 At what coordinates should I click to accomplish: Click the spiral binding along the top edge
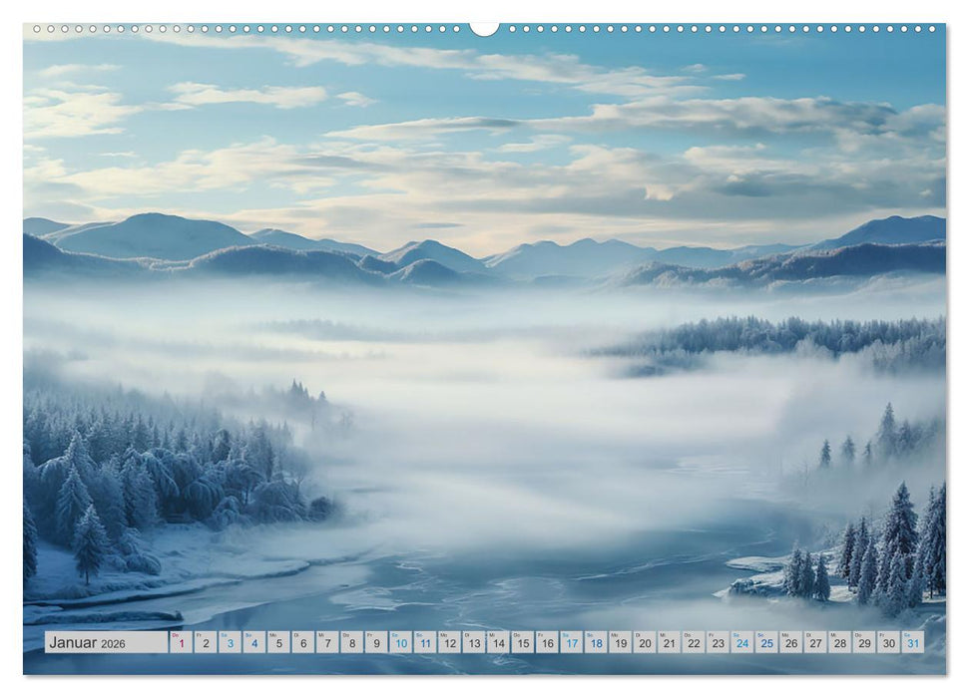[x=249, y=30]
